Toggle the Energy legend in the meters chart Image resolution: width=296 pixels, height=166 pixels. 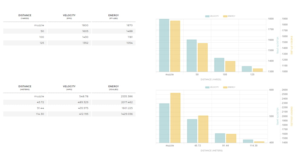click(x=229, y=87)
